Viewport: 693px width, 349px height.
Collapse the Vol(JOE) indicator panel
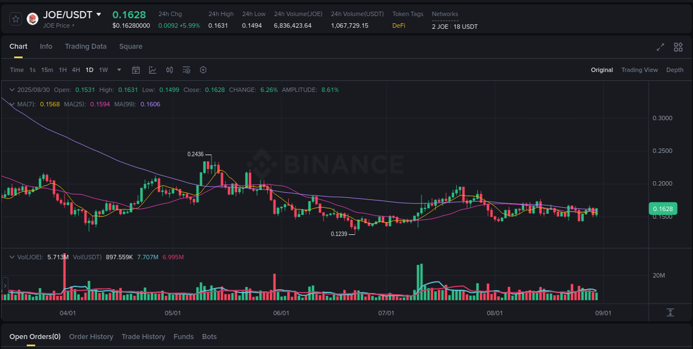coord(12,257)
